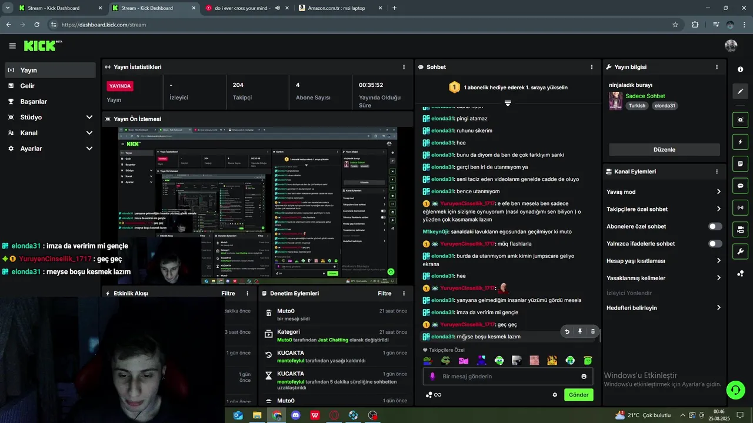The width and height of the screenshot is (753, 423).
Task: Go to Gelir in the left sidebar
Action: tap(49, 86)
